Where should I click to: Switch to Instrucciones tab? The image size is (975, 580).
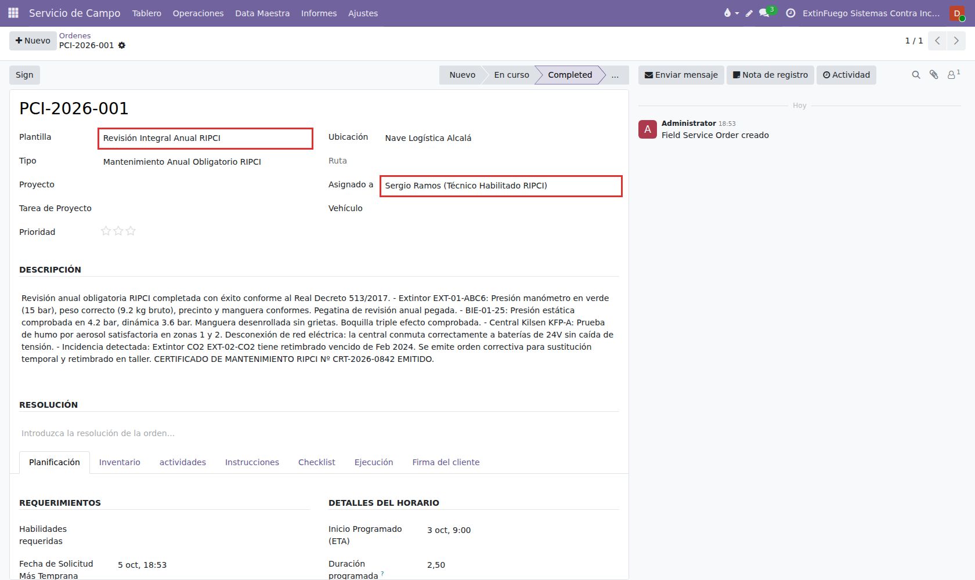point(252,462)
